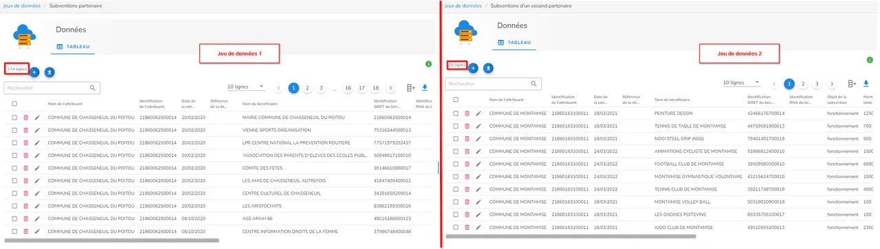Check the ASSOCIATION DES PARENTS D'ELEVES row
This screenshot has height=249, width=880.
14,155
